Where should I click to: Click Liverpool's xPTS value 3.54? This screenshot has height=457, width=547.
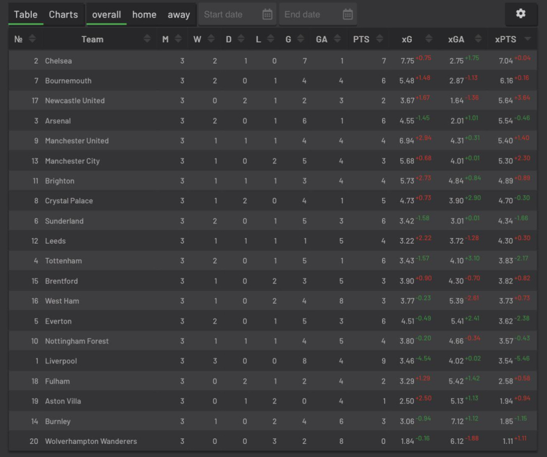coord(506,361)
